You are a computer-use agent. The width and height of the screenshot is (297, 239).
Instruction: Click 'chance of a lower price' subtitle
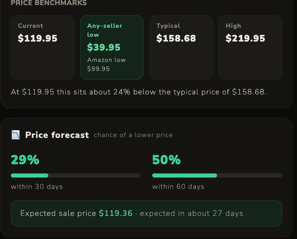click(133, 135)
